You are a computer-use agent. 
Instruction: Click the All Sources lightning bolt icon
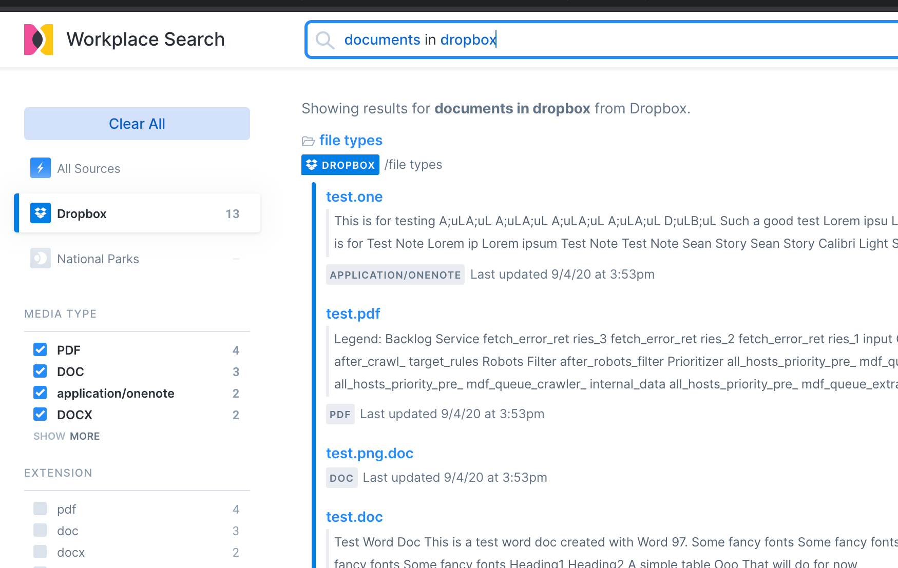point(40,168)
